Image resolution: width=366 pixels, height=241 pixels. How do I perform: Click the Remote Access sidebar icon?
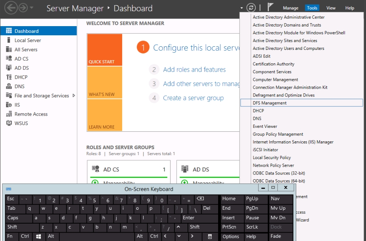9,114
